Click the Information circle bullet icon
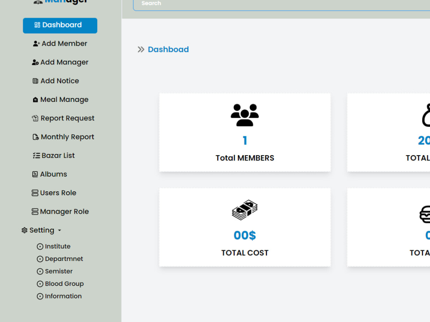430x322 pixels. [x=40, y=296]
